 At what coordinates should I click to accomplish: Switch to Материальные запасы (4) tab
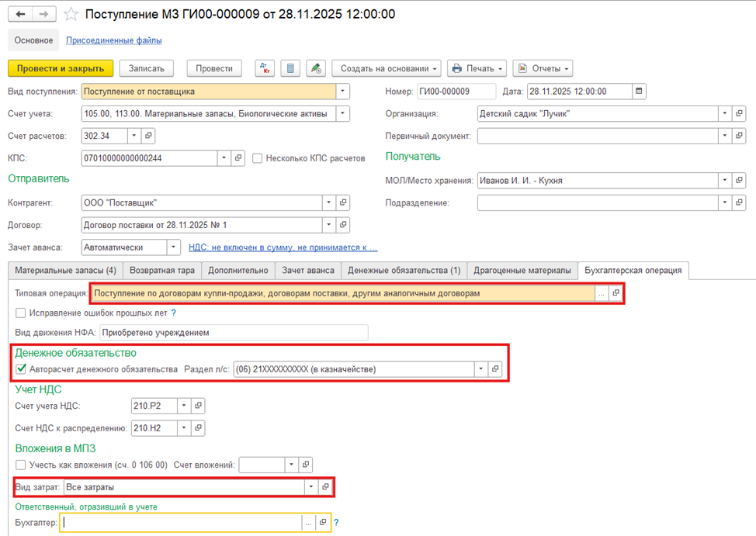pos(65,271)
